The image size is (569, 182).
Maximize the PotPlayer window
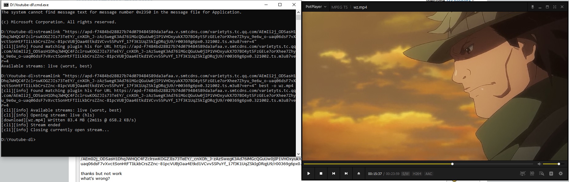[547, 7]
